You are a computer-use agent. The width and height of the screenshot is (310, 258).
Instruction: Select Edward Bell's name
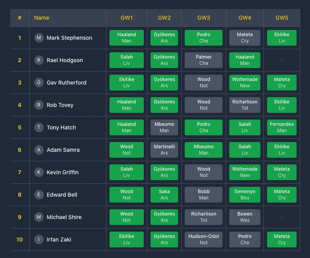pos(62,195)
